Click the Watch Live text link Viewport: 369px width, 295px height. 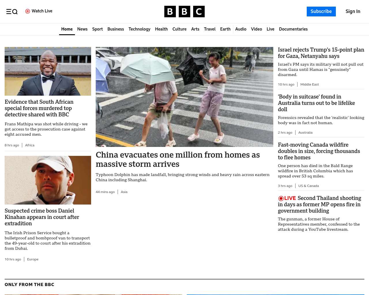42,11
